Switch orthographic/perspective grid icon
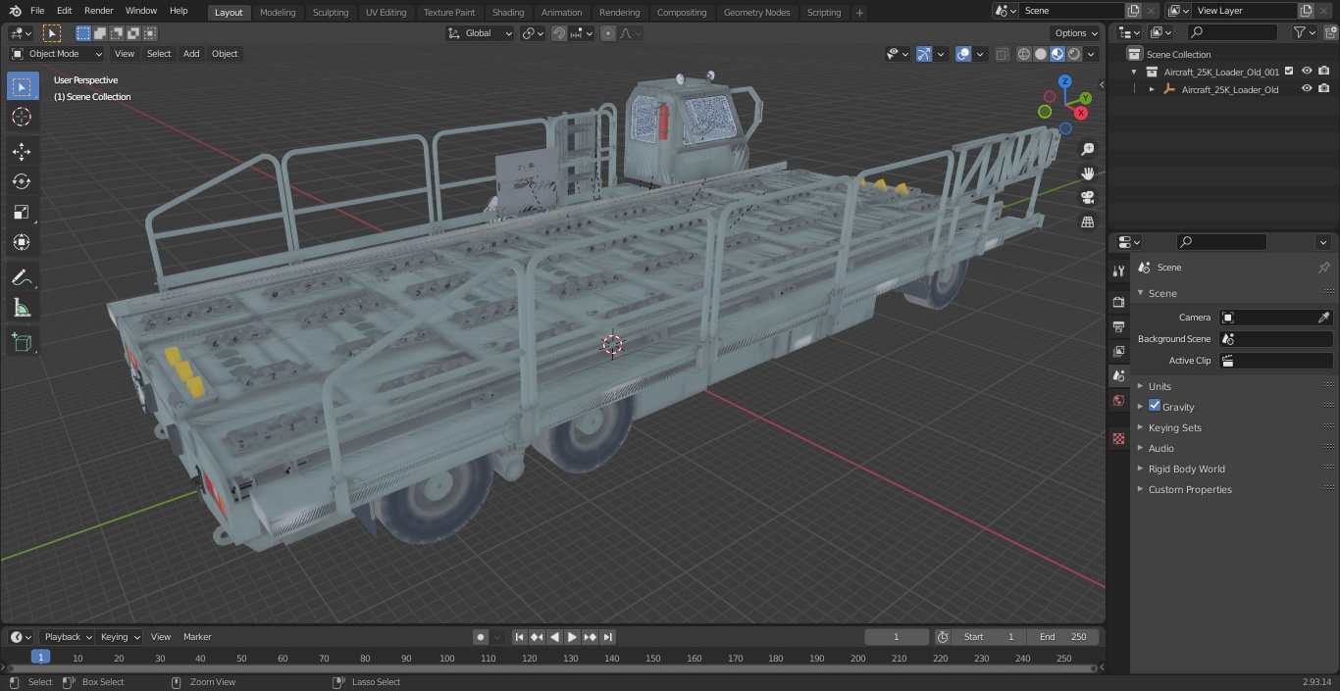This screenshot has width=1340, height=691. point(1087,222)
